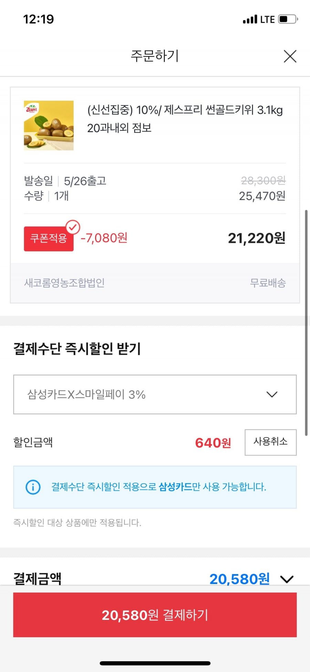Cancel discount with 사용취소 button
This screenshot has width=310, height=672.
coord(271,442)
